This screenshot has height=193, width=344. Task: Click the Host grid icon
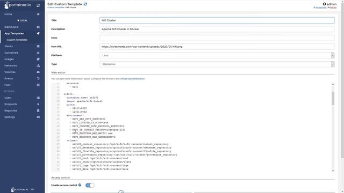coord(38,85)
